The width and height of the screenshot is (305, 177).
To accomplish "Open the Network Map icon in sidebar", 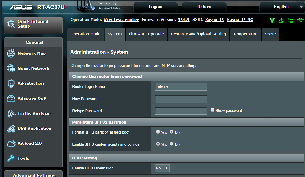I will (x=11, y=53).
